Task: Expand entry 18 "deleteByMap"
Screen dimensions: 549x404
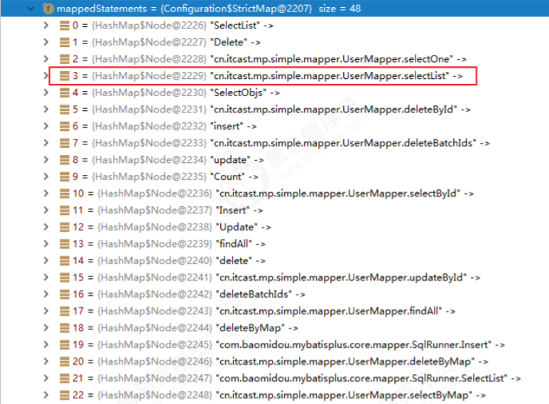Action: tap(46, 329)
